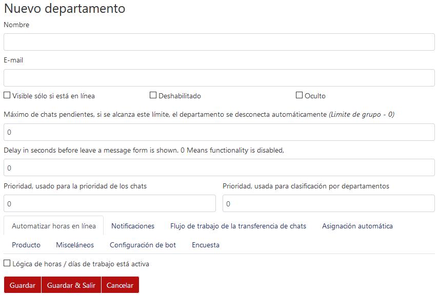This screenshot has height=296, width=438.
Task: Click the delay in seconds input field
Action: click(219, 168)
